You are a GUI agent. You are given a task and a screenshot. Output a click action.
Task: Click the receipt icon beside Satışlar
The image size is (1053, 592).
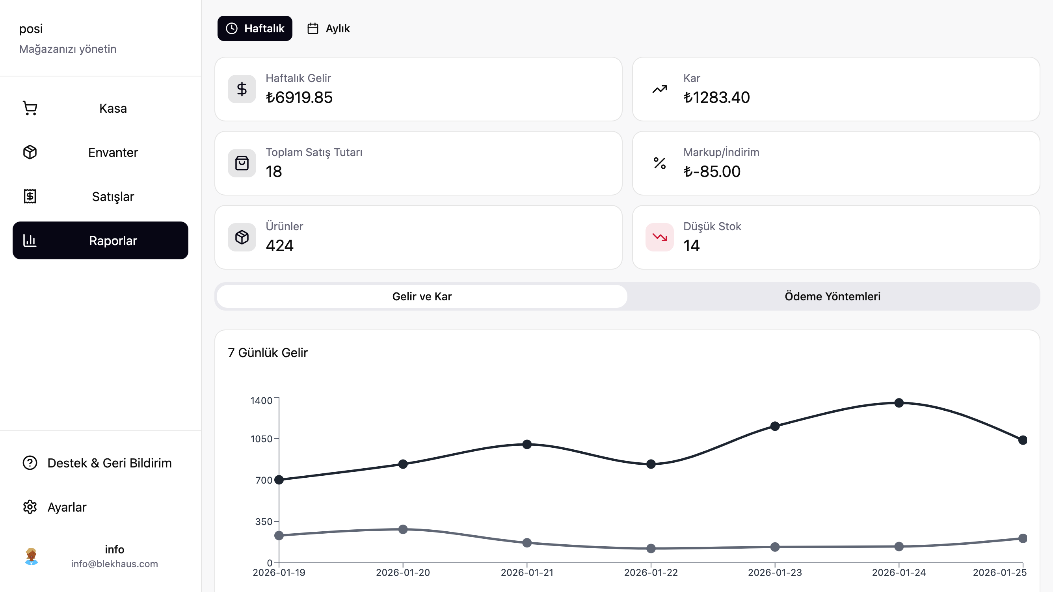tap(30, 197)
